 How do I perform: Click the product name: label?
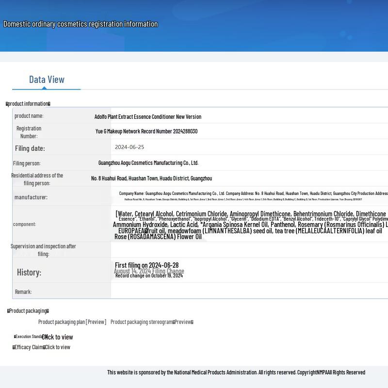29,116
